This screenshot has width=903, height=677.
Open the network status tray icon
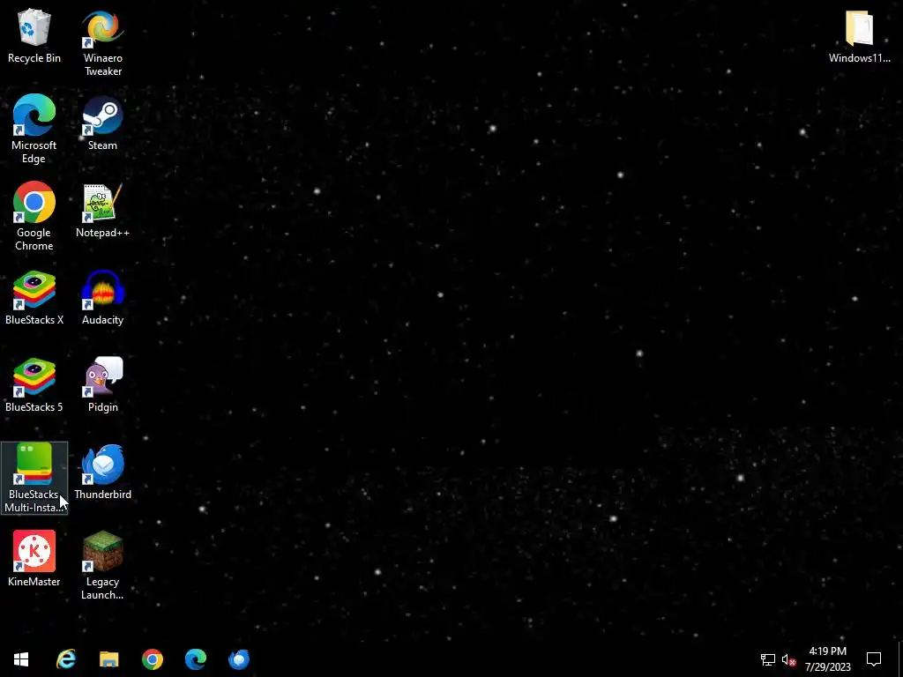tap(768, 659)
